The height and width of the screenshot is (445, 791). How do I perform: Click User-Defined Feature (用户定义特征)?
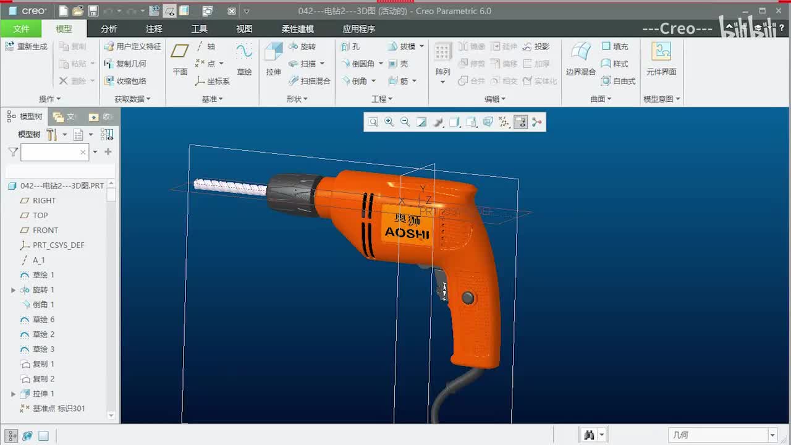coord(132,46)
